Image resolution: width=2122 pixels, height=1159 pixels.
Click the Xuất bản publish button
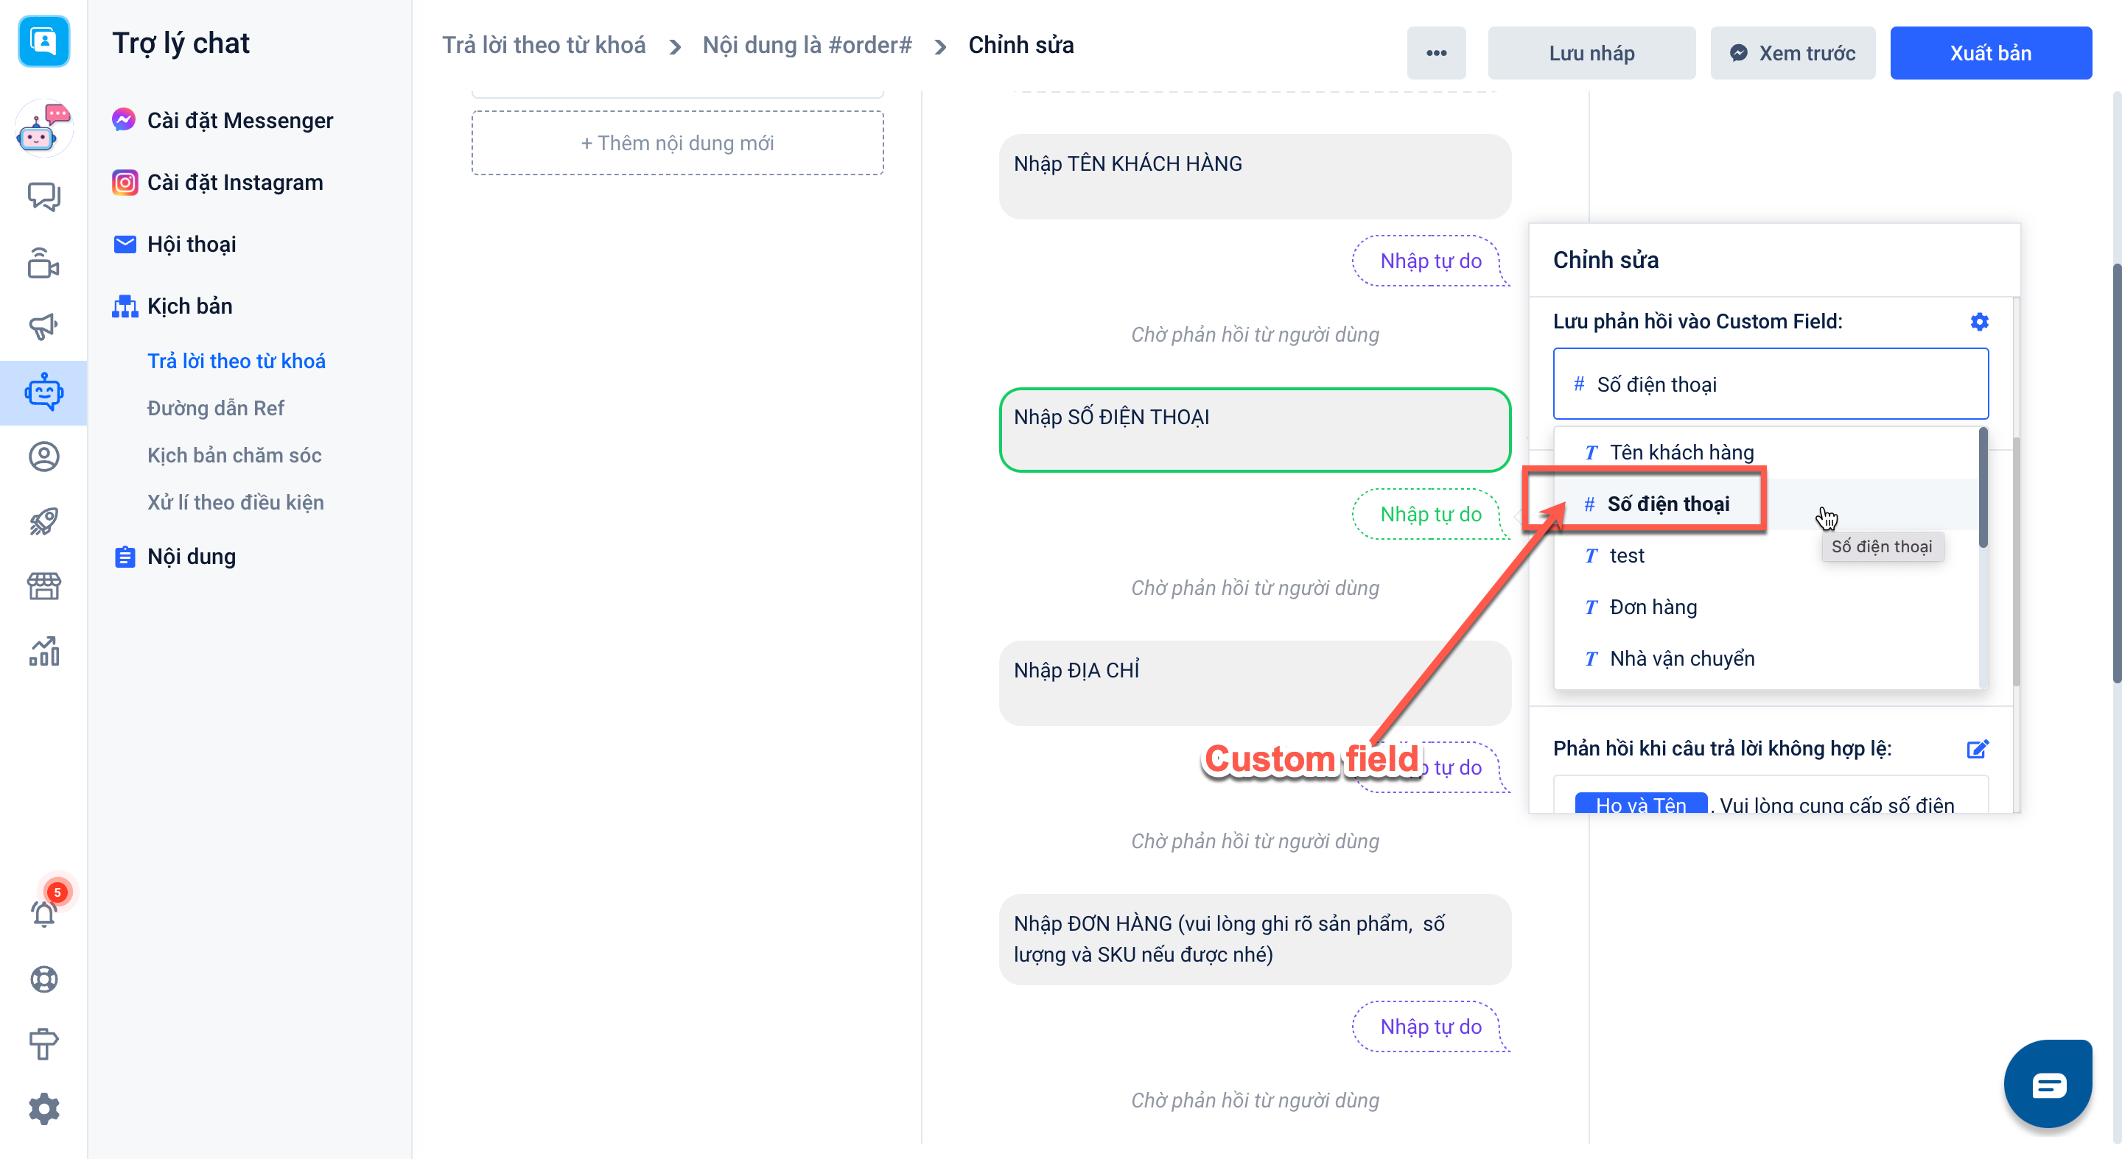pyautogui.click(x=1989, y=53)
